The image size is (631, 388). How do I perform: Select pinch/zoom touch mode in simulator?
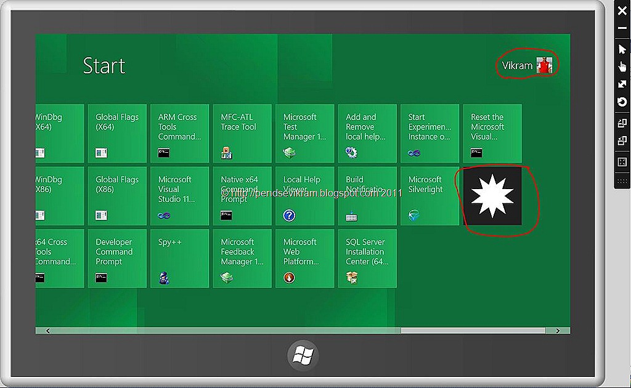[x=622, y=84]
